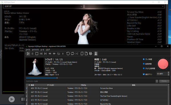Click the コンテンツソースURI input field
This screenshot has width=171, height=105.
point(91,81)
